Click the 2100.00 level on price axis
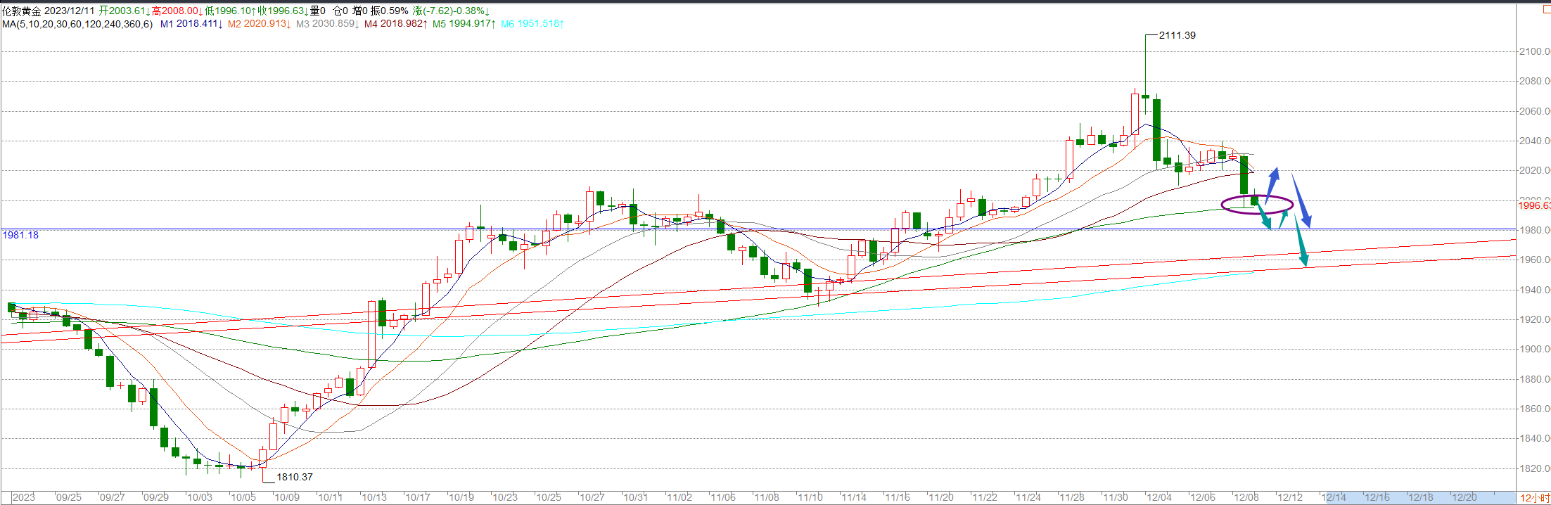The height and width of the screenshot is (505, 1551). coord(1533,51)
